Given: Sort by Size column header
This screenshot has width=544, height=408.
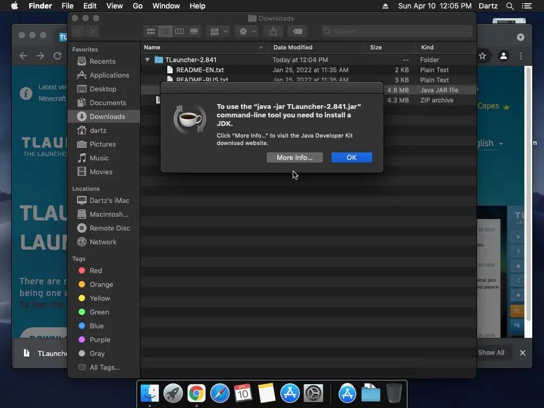Looking at the screenshot, I should coord(389,47).
